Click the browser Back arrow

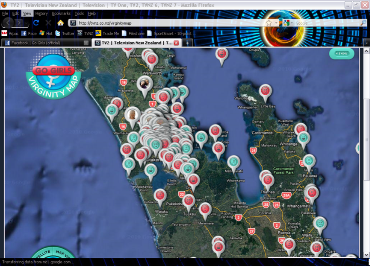tap(8, 23)
